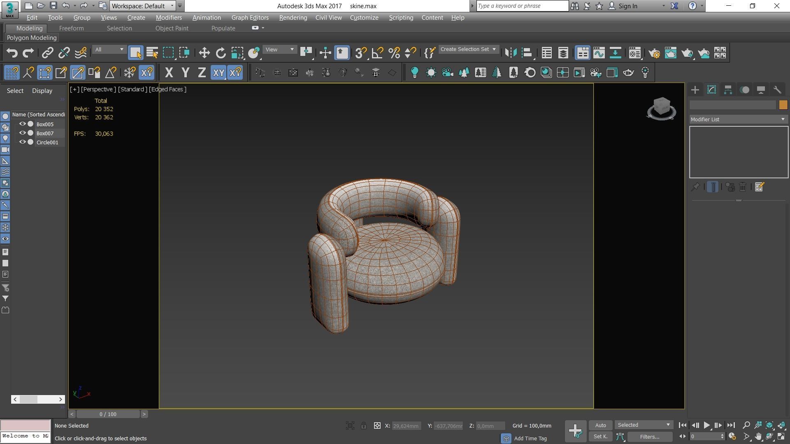Constrain transform to Z axis
Screen dimensions: 790x444
click(x=202, y=73)
